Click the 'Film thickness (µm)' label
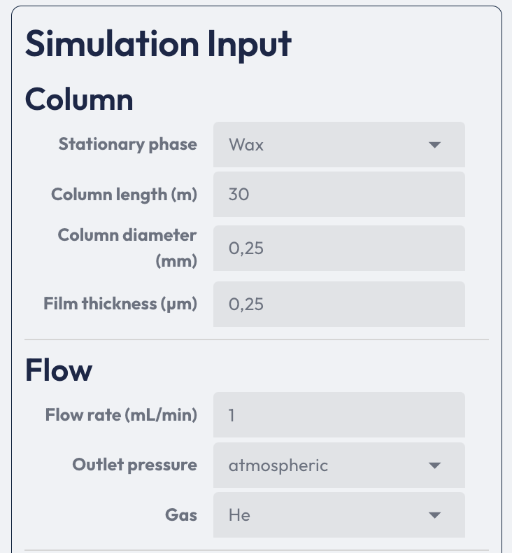This screenshot has width=512, height=553. 120,304
